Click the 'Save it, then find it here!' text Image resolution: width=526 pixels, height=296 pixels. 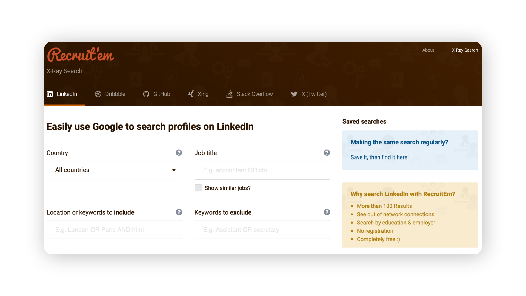coord(380,157)
